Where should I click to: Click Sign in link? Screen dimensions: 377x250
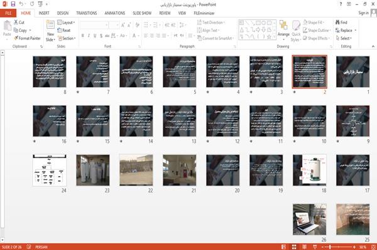click(x=363, y=13)
